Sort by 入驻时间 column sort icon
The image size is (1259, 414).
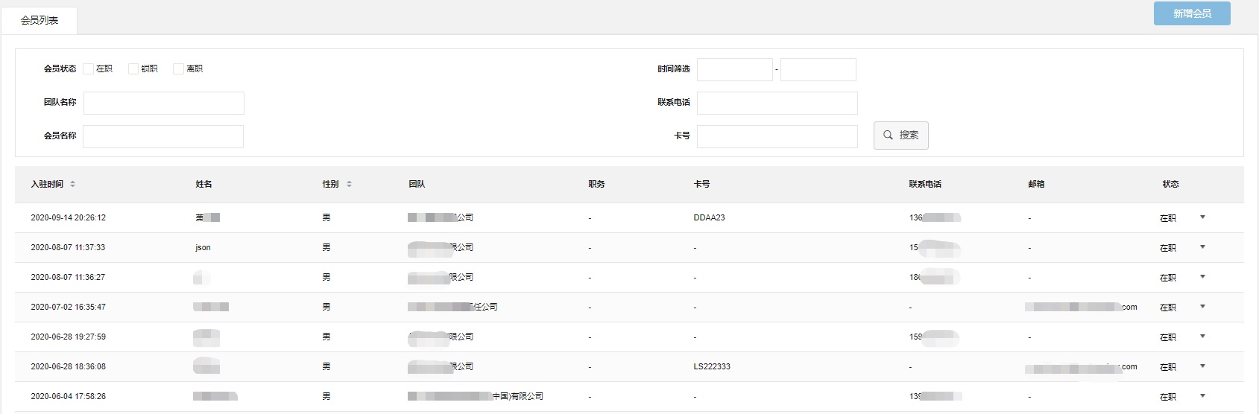(72, 184)
